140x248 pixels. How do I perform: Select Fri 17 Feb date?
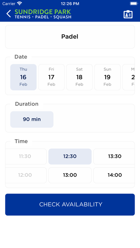coord(51,77)
